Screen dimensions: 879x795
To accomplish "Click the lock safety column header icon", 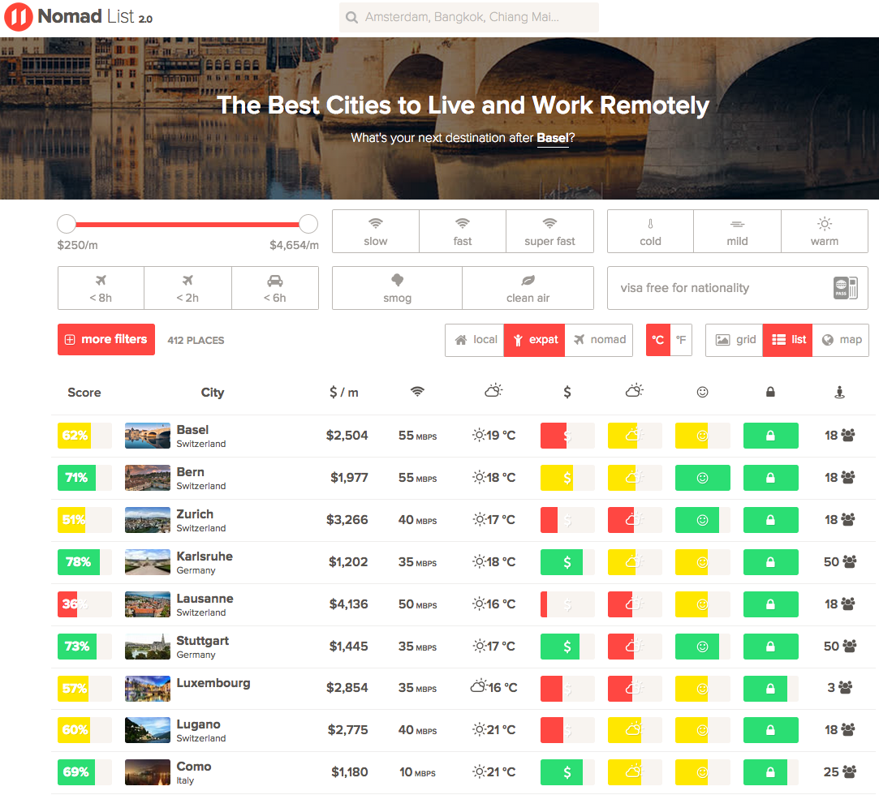I will pyautogui.click(x=770, y=392).
